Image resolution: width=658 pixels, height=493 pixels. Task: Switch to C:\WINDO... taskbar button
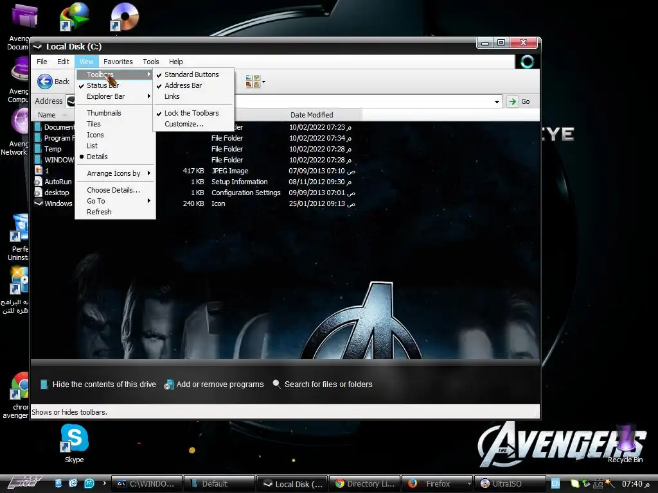pyautogui.click(x=147, y=484)
